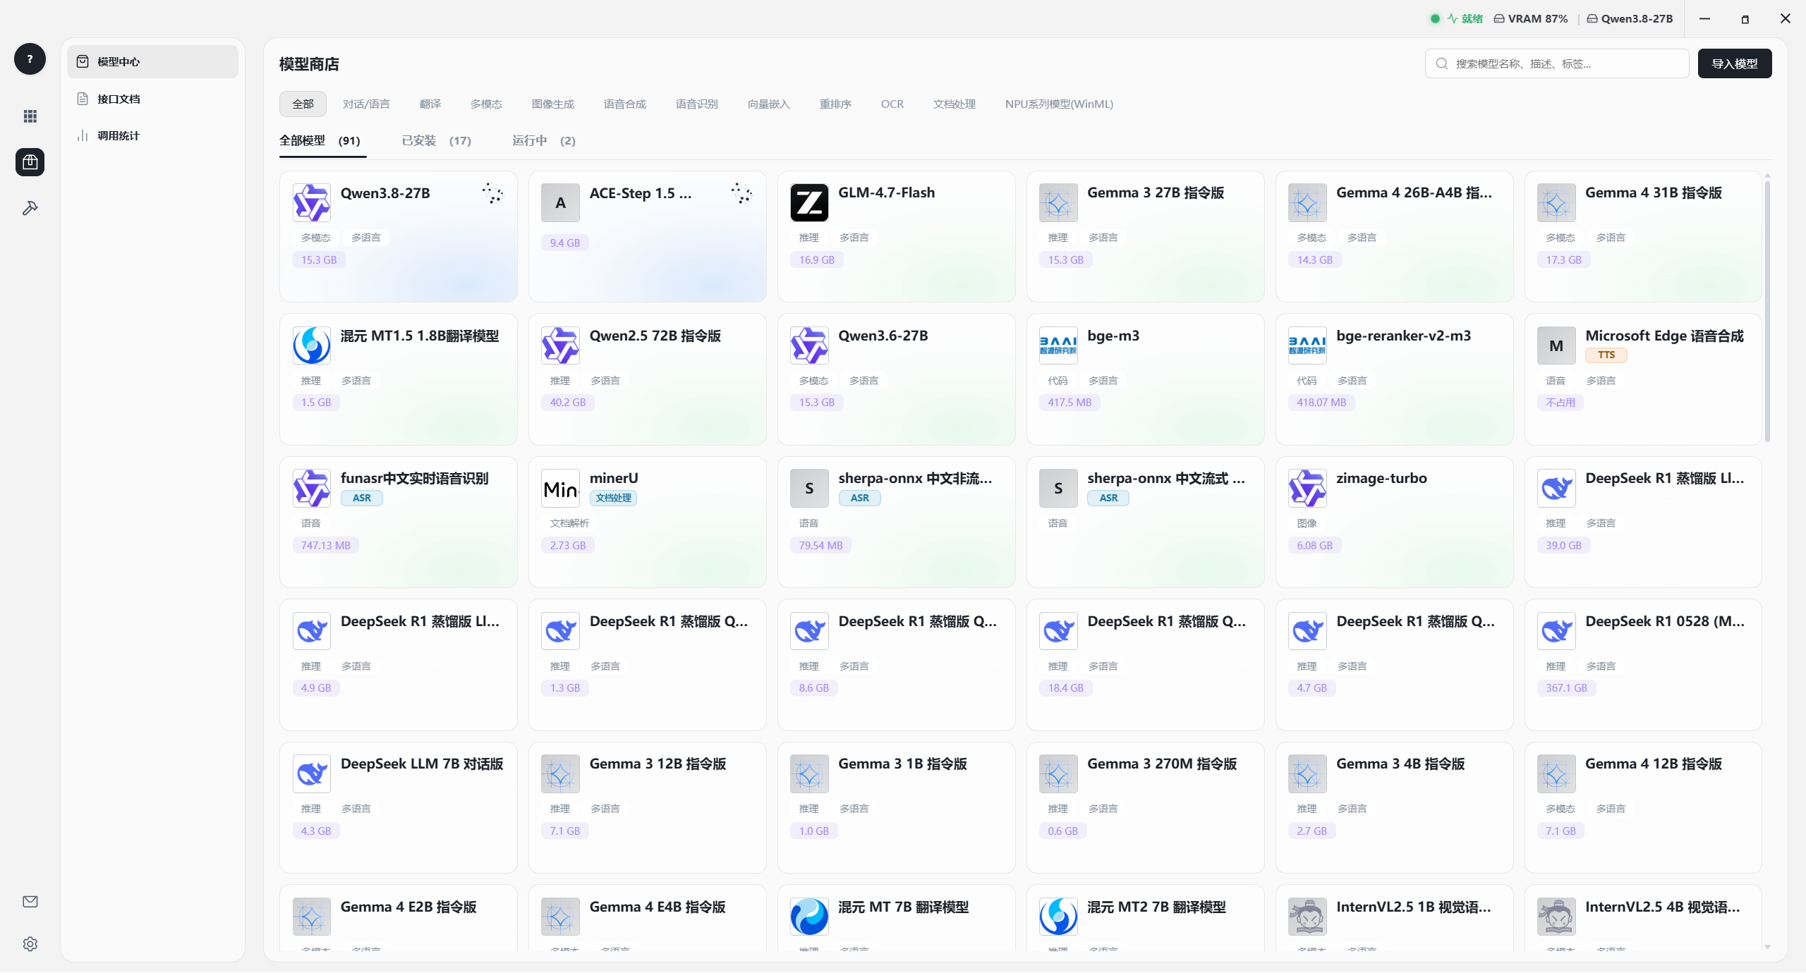Click the Microsoft Edge 语音合成 M icon
Viewport: 1806px width, 973px height.
pyautogui.click(x=1556, y=345)
